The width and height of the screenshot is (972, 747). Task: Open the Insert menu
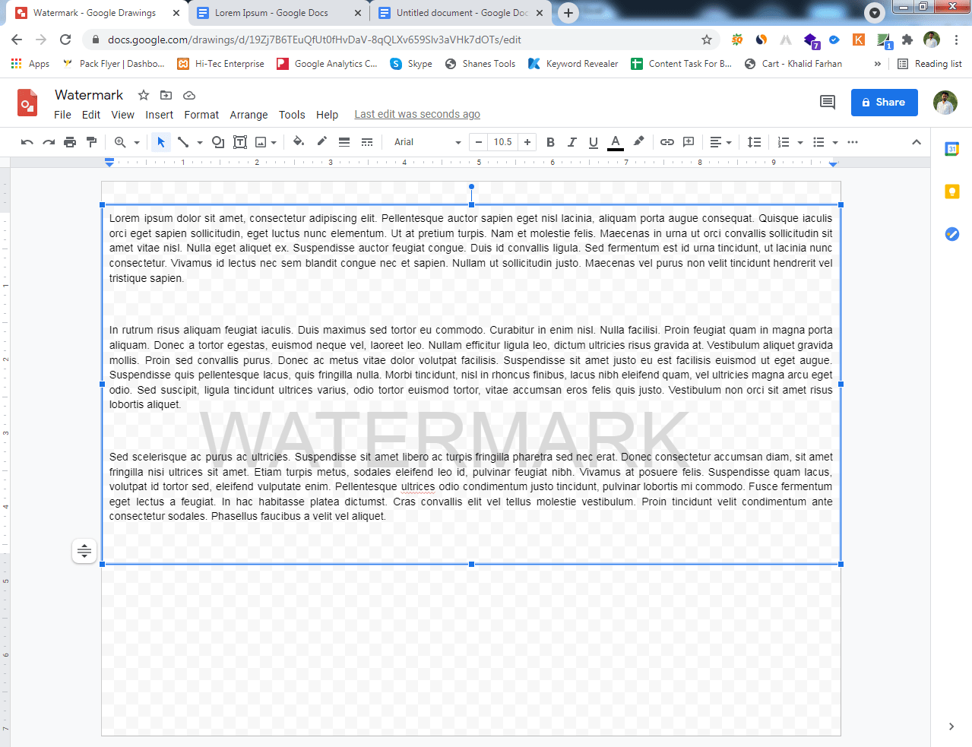click(159, 115)
